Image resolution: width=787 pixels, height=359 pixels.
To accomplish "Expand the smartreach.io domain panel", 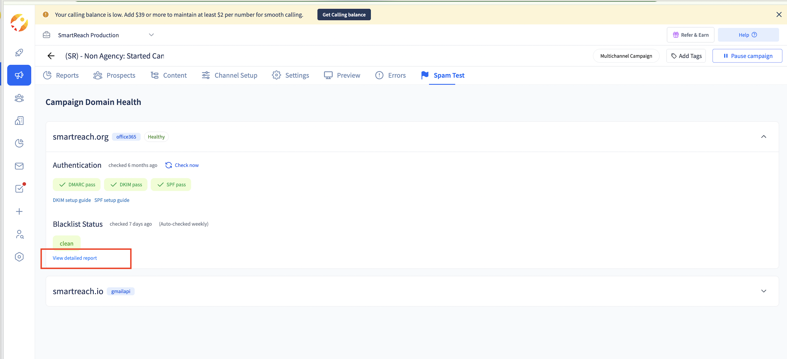I will point(763,291).
